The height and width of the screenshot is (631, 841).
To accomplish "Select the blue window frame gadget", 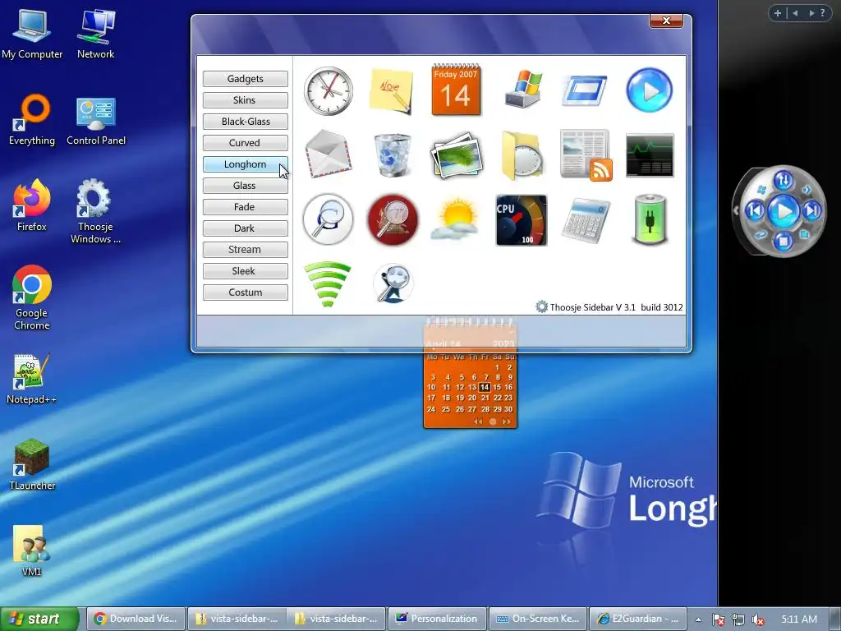I will click(585, 90).
